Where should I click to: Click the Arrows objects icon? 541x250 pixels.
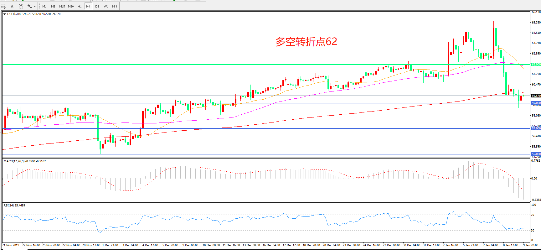[x=29, y=6]
